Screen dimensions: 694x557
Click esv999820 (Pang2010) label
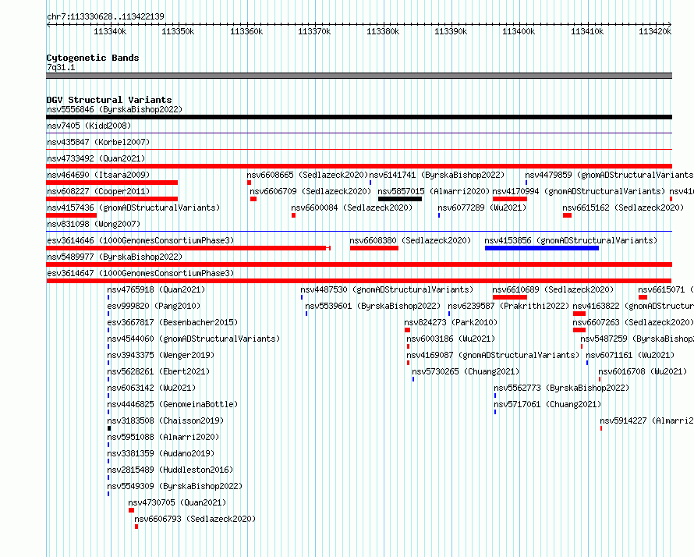[x=154, y=306]
